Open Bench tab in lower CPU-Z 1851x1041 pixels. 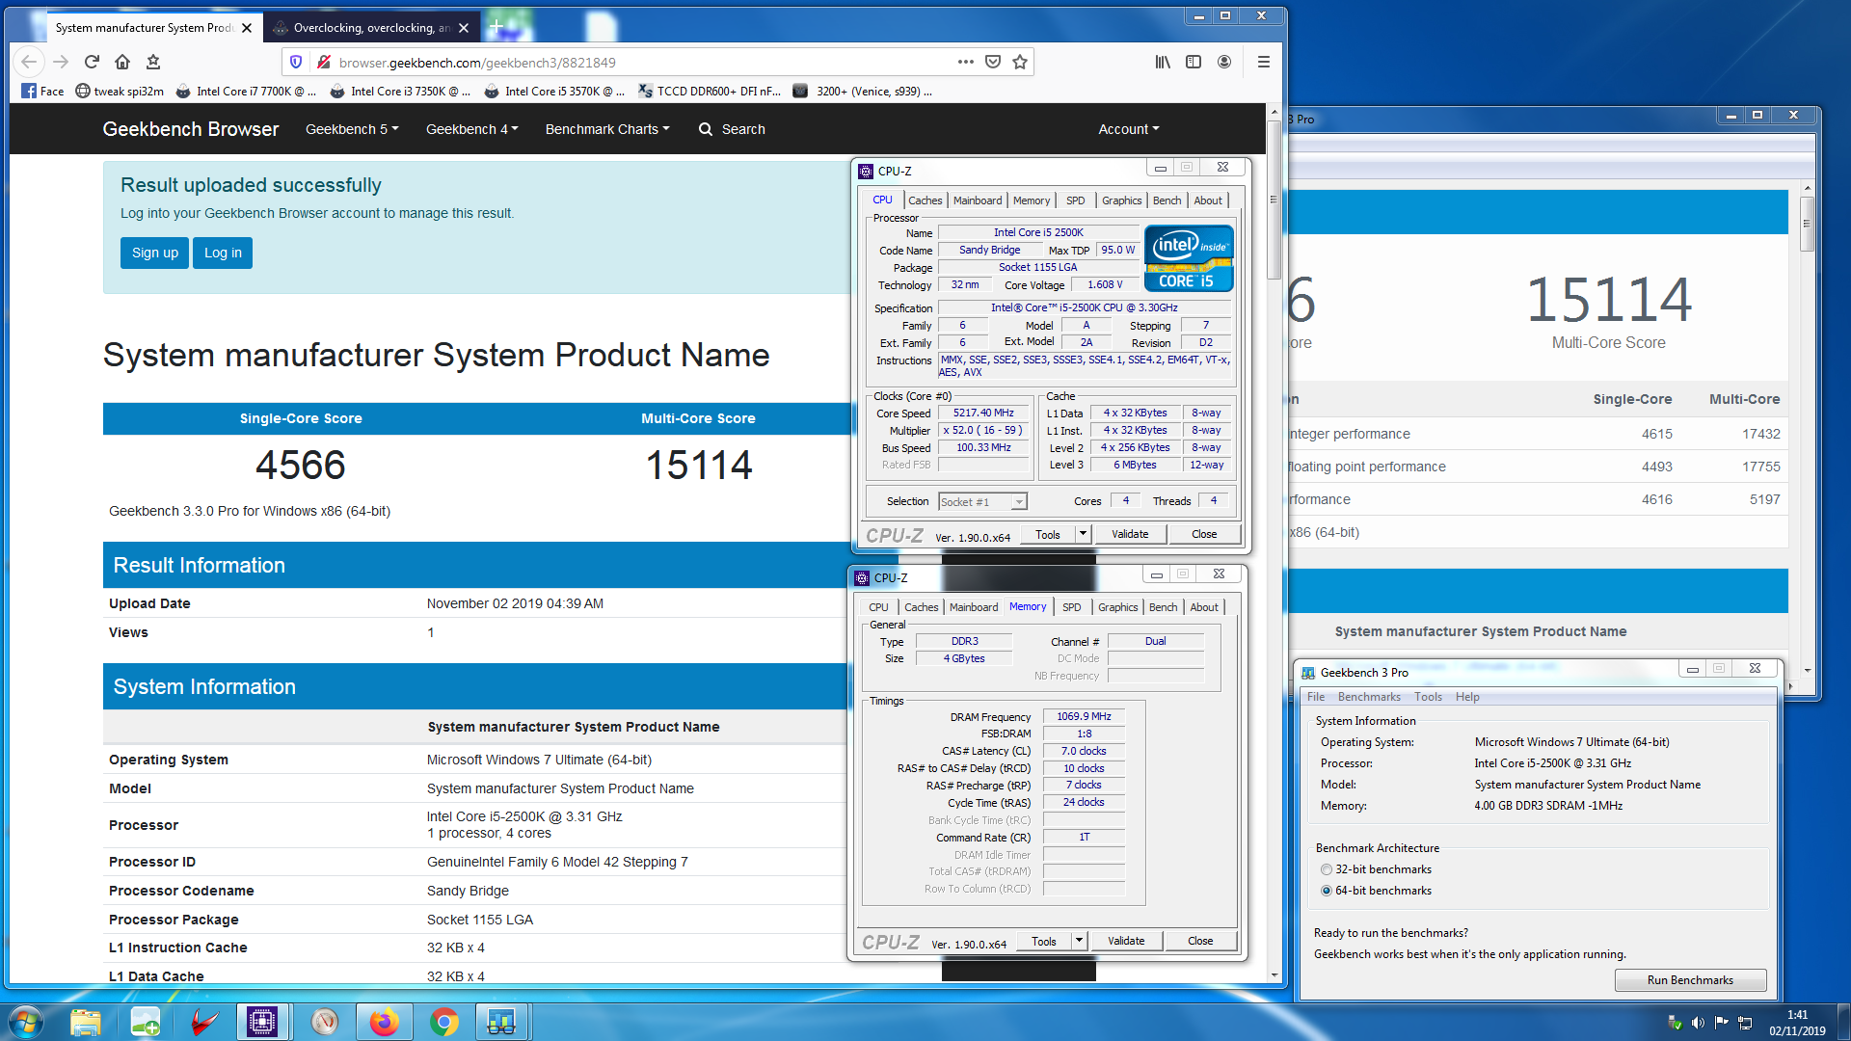pyautogui.click(x=1163, y=607)
